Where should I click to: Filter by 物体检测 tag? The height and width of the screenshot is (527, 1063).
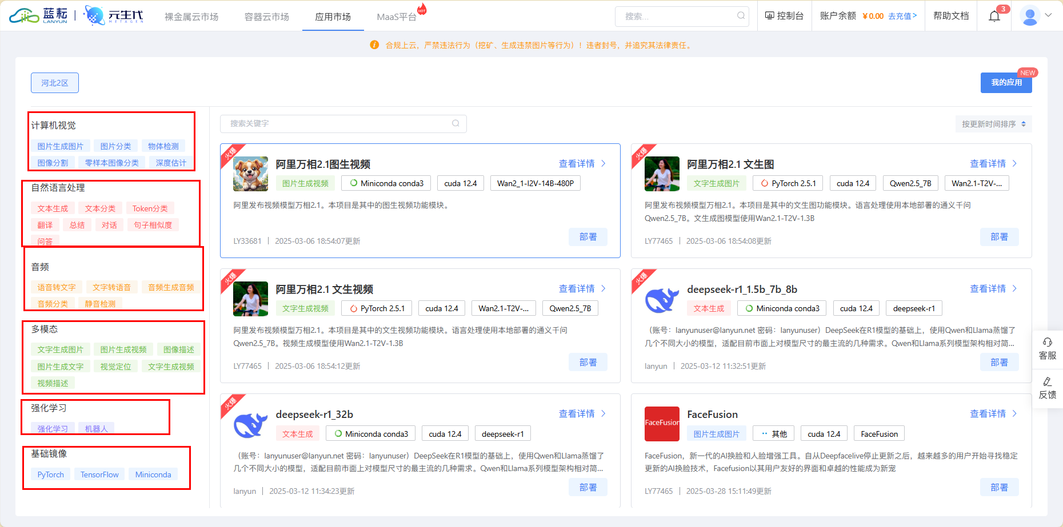163,147
